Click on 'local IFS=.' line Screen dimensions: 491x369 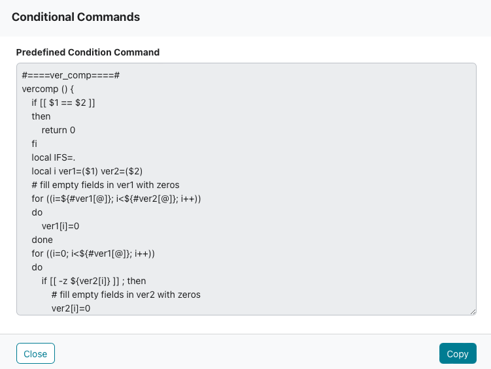[53, 157]
